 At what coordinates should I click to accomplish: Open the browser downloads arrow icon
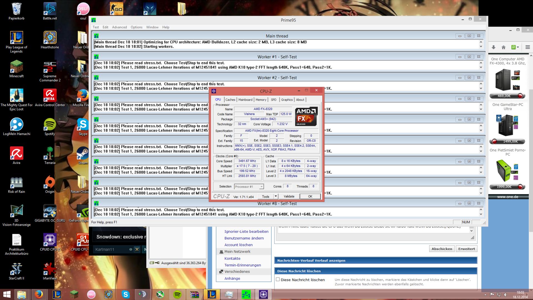[x=494, y=47]
